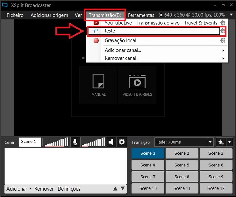Expand the resolution dropdown arrow at top right
236x197 pixels.
tap(231, 15)
